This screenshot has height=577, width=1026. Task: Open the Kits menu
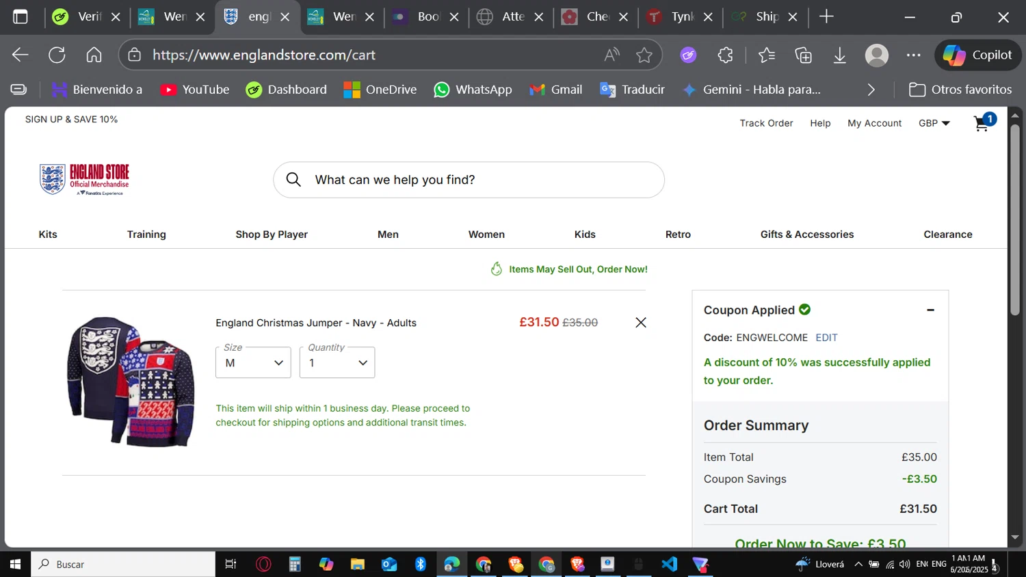pyautogui.click(x=48, y=234)
